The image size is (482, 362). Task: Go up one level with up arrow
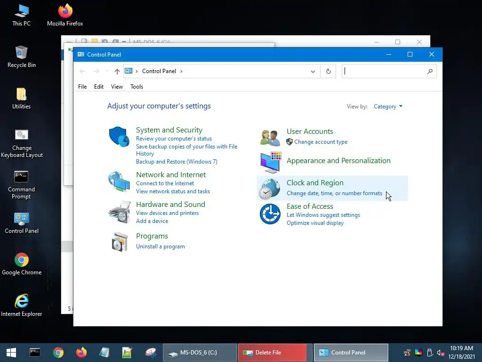(117, 72)
